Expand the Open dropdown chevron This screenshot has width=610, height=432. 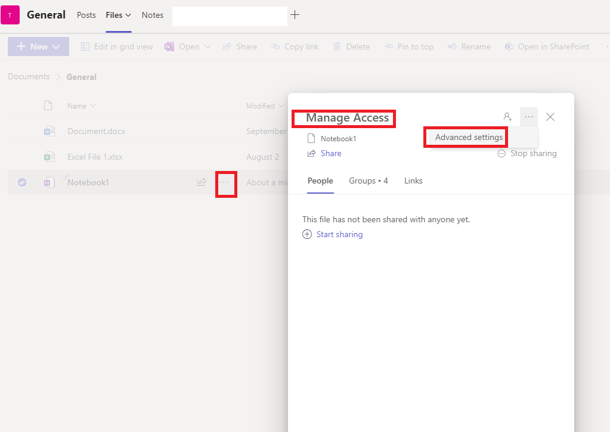pos(208,46)
